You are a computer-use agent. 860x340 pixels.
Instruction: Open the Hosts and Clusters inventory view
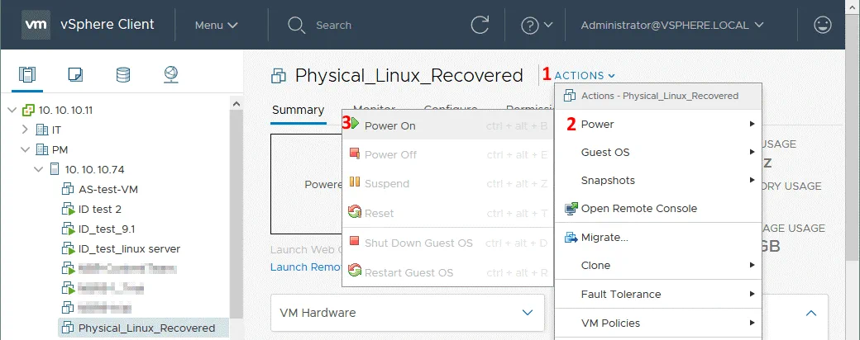point(28,75)
